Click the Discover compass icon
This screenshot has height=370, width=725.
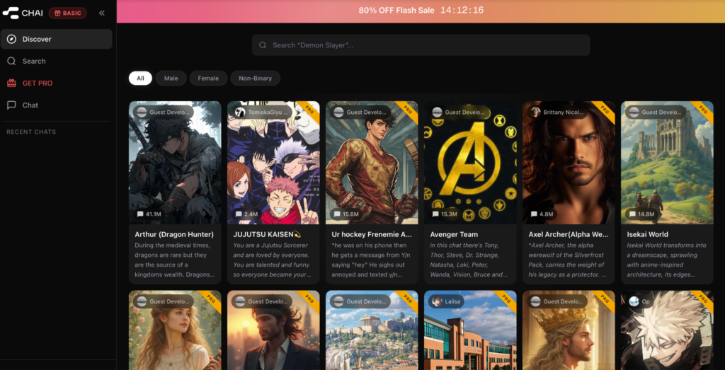point(11,39)
